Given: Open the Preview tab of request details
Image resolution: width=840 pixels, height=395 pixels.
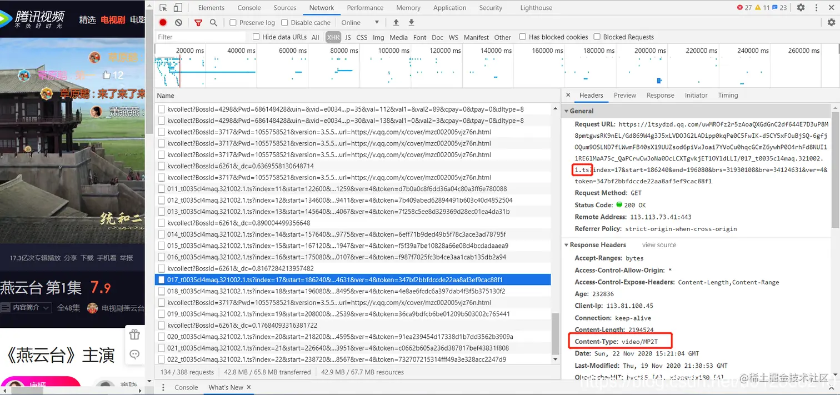Looking at the screenshot, I should tap(625, 96).
